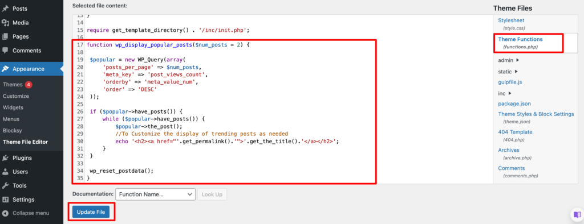Viewport: 584px width, 224px height.
Task: Click the Posts pin icon
Action: click(6, 9)
